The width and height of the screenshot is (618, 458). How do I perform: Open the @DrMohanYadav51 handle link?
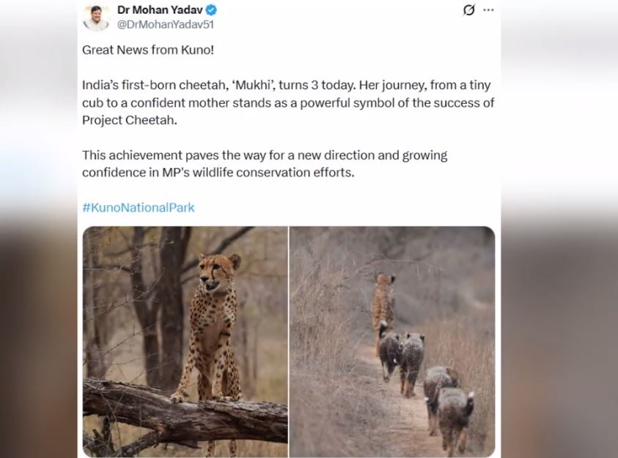(166, 24)
